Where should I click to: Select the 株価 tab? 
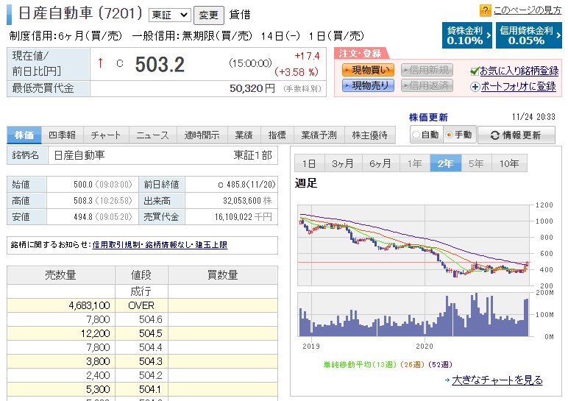(24, 135)
